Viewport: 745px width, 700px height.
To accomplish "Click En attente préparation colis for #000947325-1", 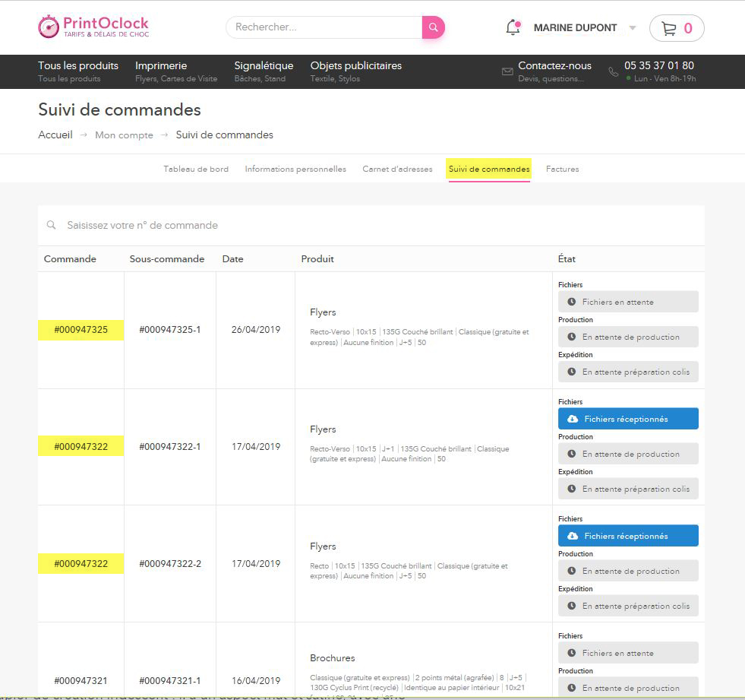I will click(628, 372).
